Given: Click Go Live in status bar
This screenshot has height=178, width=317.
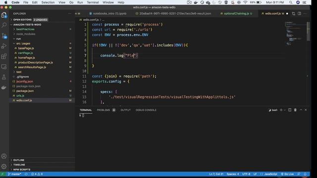Looking at the screenshot, I should [x=287, y=174].
